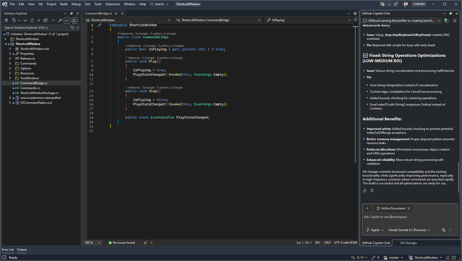Screen dimensions: 462x261
Task: Expand the Properties folder node
Action: tap(10, 54)
